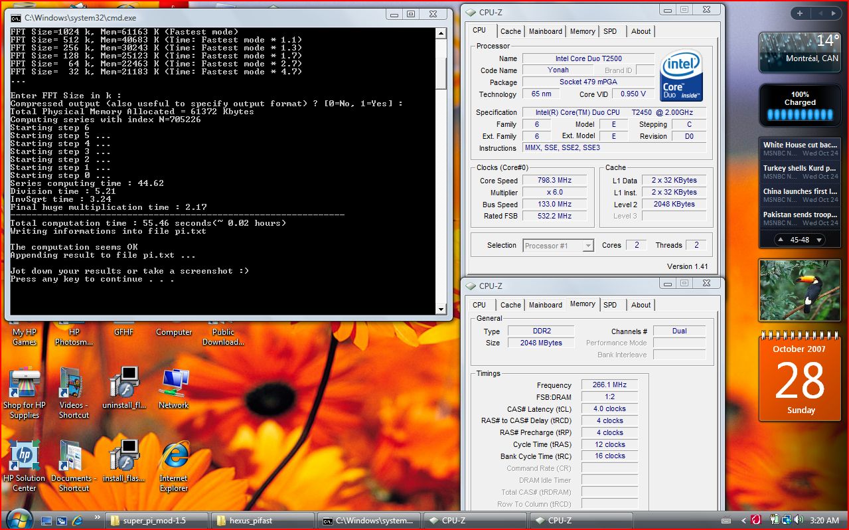Go to the next sidebar gadget page
The image size is (849, 530).
click(834, 13)
